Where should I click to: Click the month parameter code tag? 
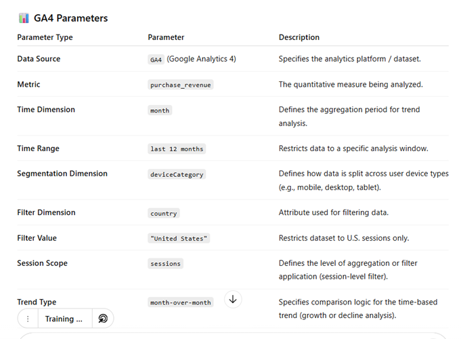coord(160,110)
